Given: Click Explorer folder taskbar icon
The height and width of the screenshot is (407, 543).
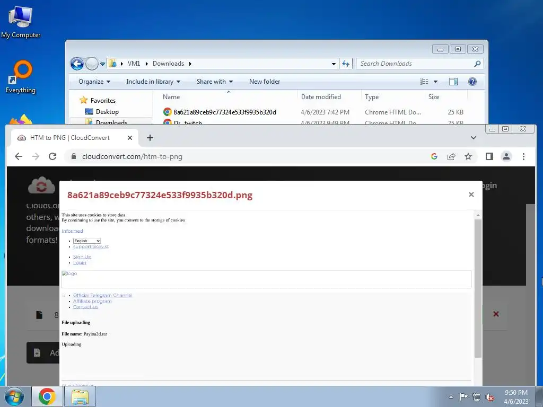Looking at the screenshot, I should click(80, 396).
